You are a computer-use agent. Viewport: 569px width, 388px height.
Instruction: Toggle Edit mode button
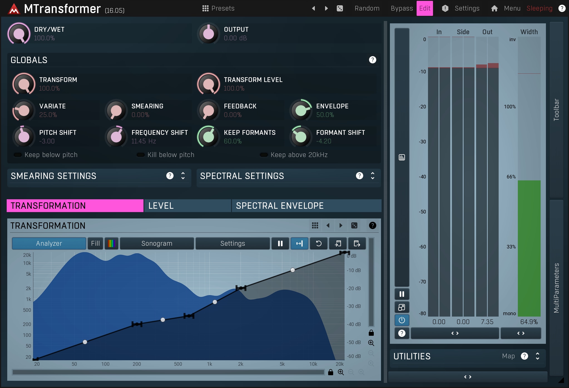tap(425, 8)
